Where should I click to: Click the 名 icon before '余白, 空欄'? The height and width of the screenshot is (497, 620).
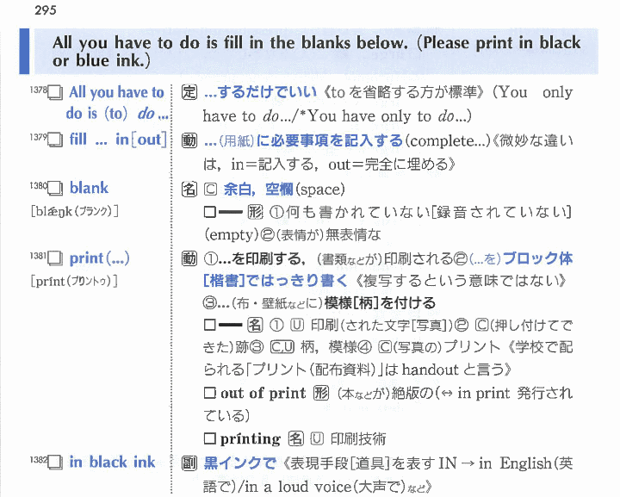[189, 189]
